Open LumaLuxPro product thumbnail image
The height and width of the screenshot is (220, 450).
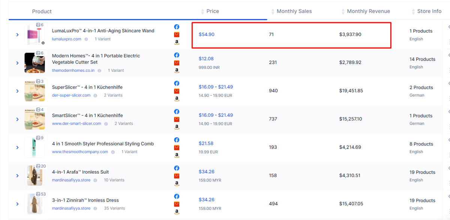point(34,35)
